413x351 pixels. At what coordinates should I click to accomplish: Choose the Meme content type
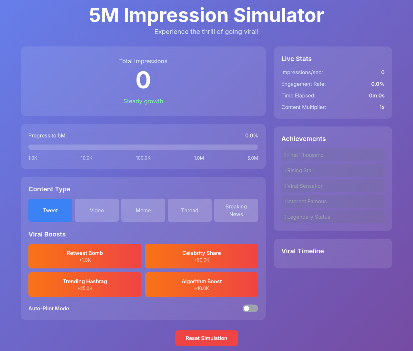(143, 210)
